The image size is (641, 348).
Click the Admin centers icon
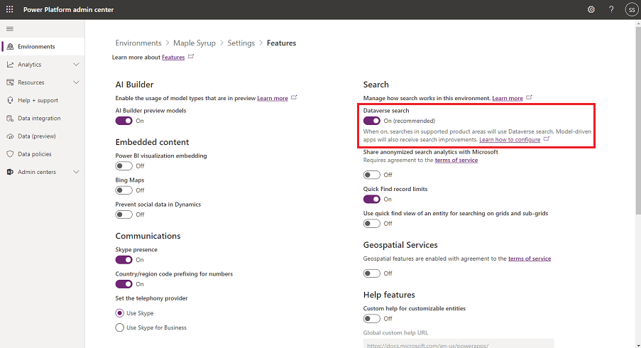pyautogui.click(x=10, y=172)
